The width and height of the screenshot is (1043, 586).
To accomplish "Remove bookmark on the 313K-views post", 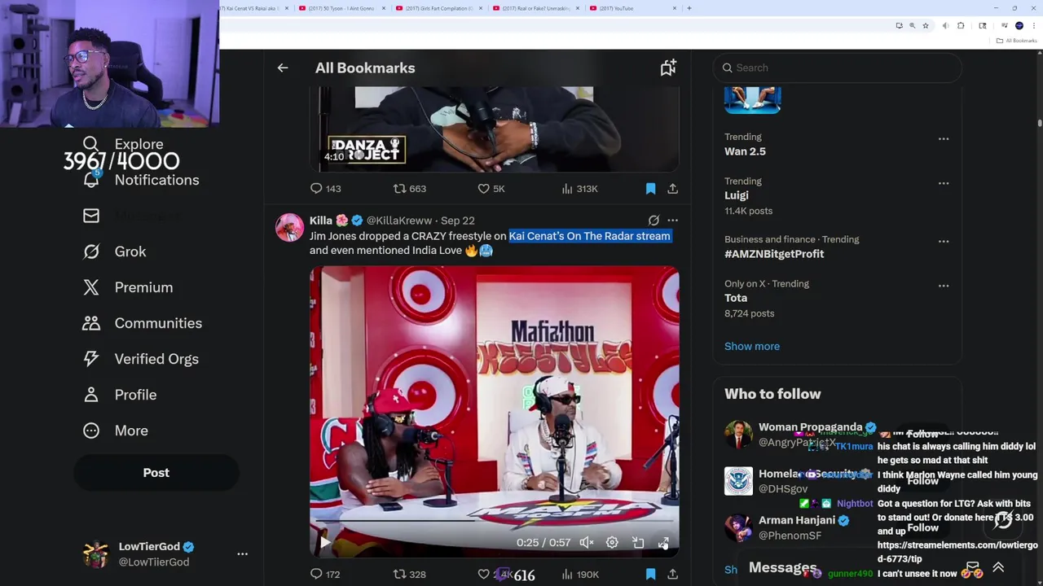I will tap(650, 189).
